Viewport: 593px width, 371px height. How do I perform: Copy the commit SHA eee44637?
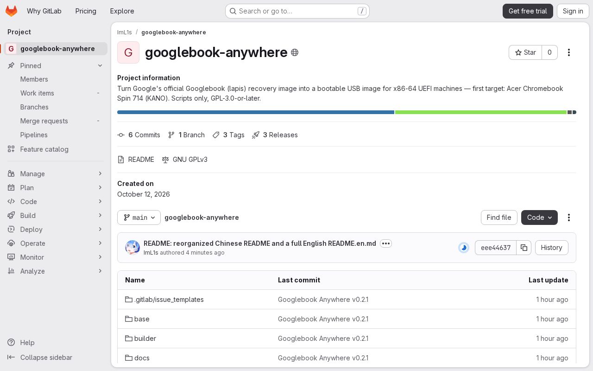click(524, 248)
